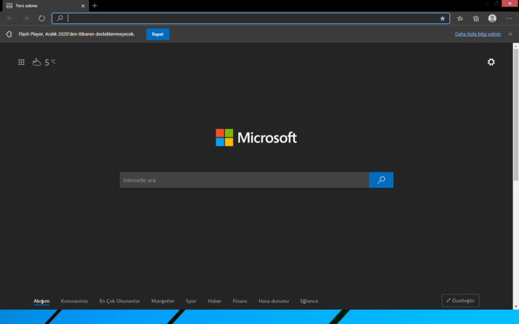
Task: Open the Settings and more ellipsis menu
Action: pos(509,19)
